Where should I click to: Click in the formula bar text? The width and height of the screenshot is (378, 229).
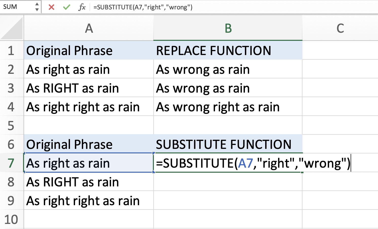pos(143,7)
